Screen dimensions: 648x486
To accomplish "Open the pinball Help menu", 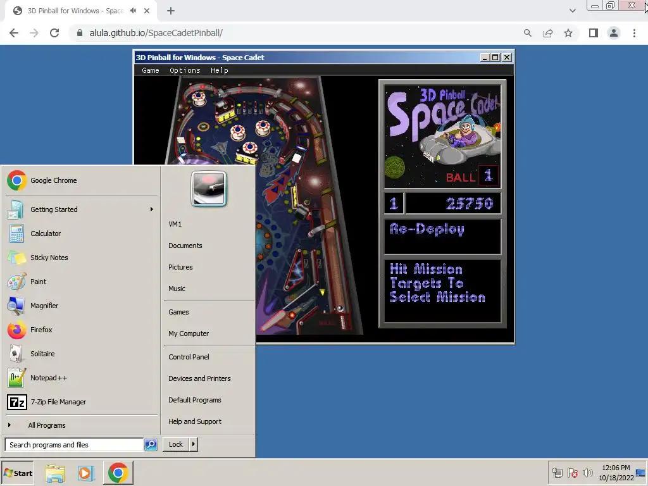I will 220,70.
